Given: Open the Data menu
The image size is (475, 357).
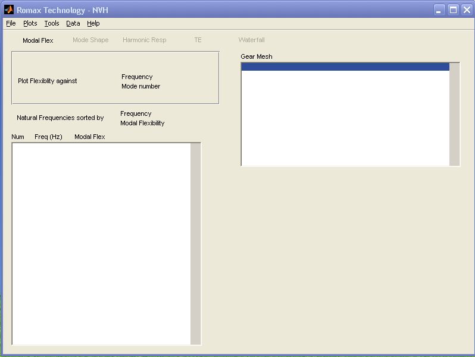Looking at the screenshot, I should tap(73, 23).
